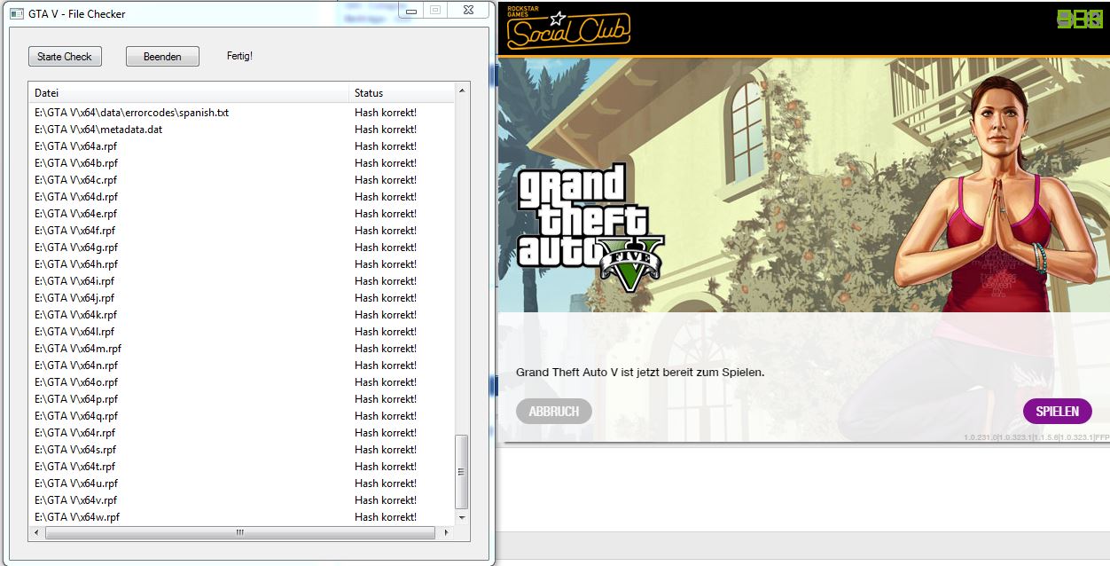Viewport: 1110px width, 566px height.
Task: Select row E:\GTA V\x64d.rpf
Action: [x=241, y=197]
